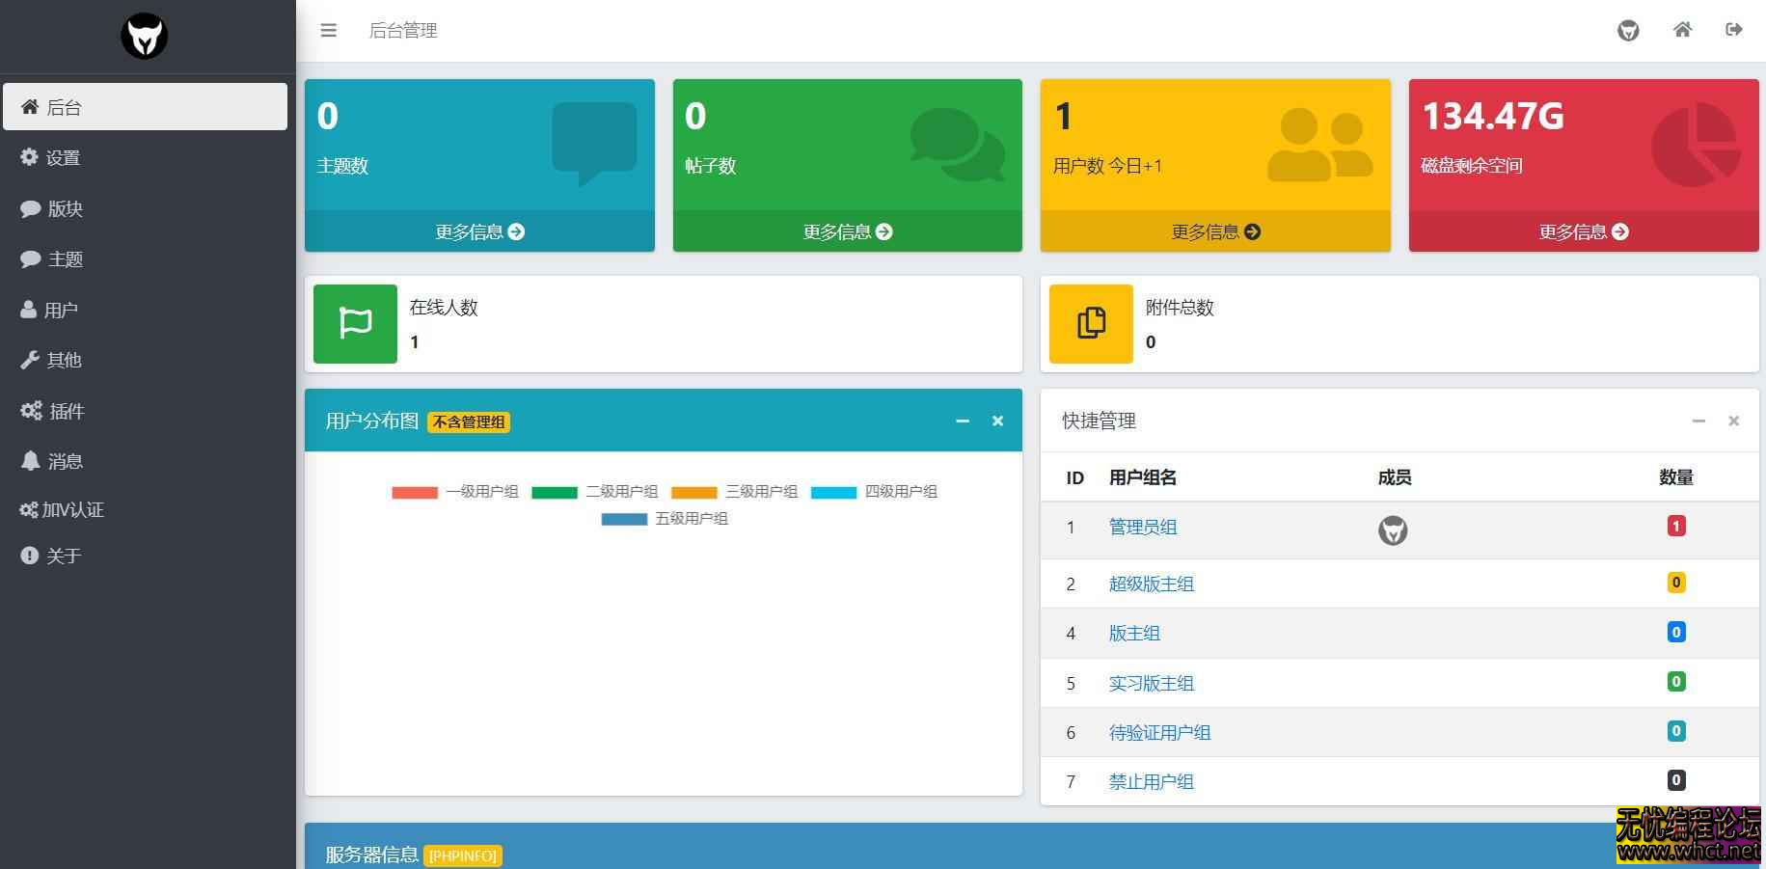Open the 消息 notification bell icon
Image resolution: width=1766 pixels, height=869 pixels.
tap(29, 460)
